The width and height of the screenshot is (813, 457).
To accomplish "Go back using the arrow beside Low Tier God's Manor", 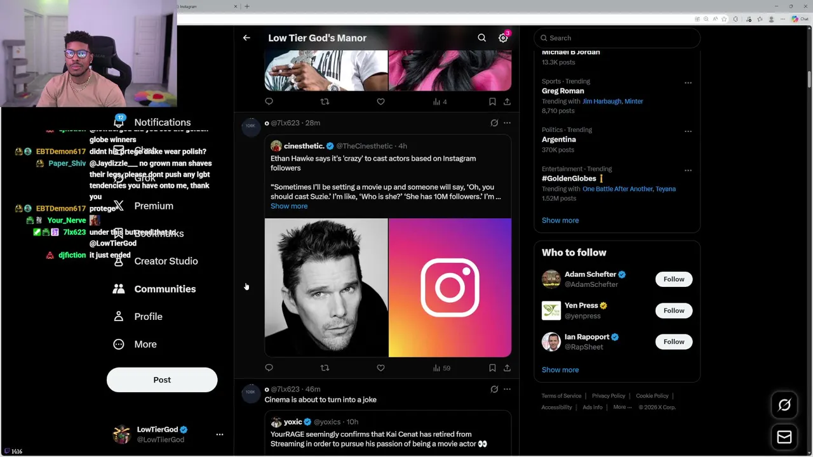I will coord(246,38).
